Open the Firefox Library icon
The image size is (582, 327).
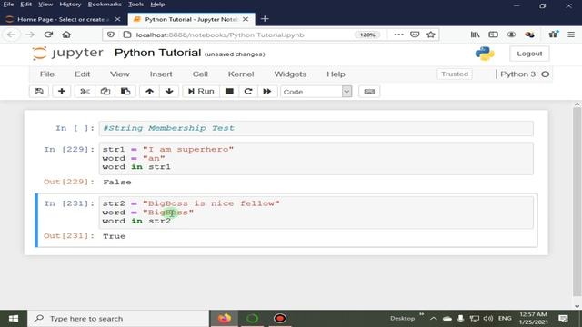[475, 35]
